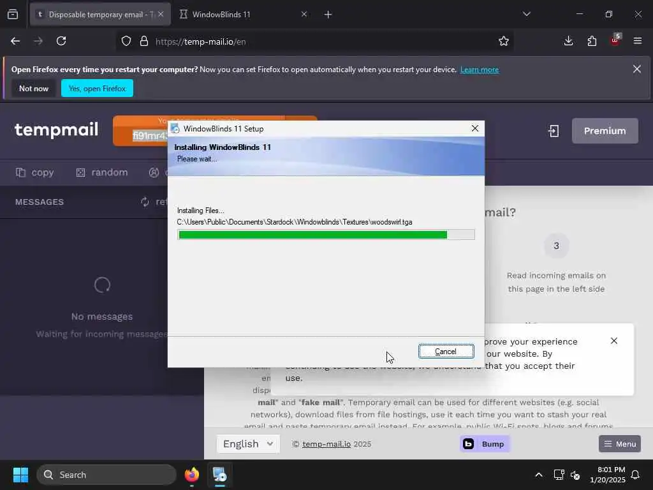This screenshot has height=490, width=653.
Task: Open the Firefox downloads panel
Action: 568,41
